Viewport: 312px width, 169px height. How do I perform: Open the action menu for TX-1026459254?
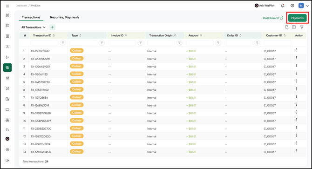click(x=297, y=66)
